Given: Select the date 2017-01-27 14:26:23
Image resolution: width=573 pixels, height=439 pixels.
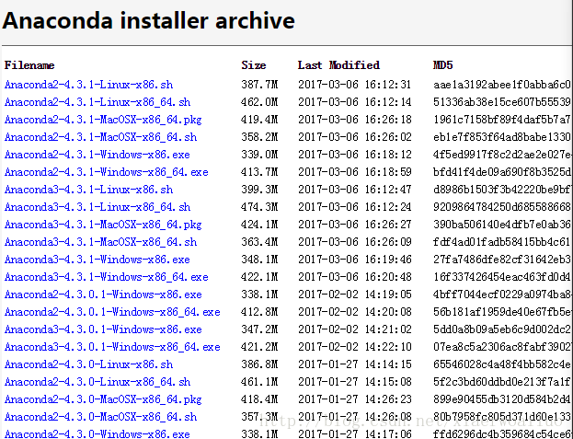Looking at the screenshot, I should pyautogui.click(x=355, y=400).
